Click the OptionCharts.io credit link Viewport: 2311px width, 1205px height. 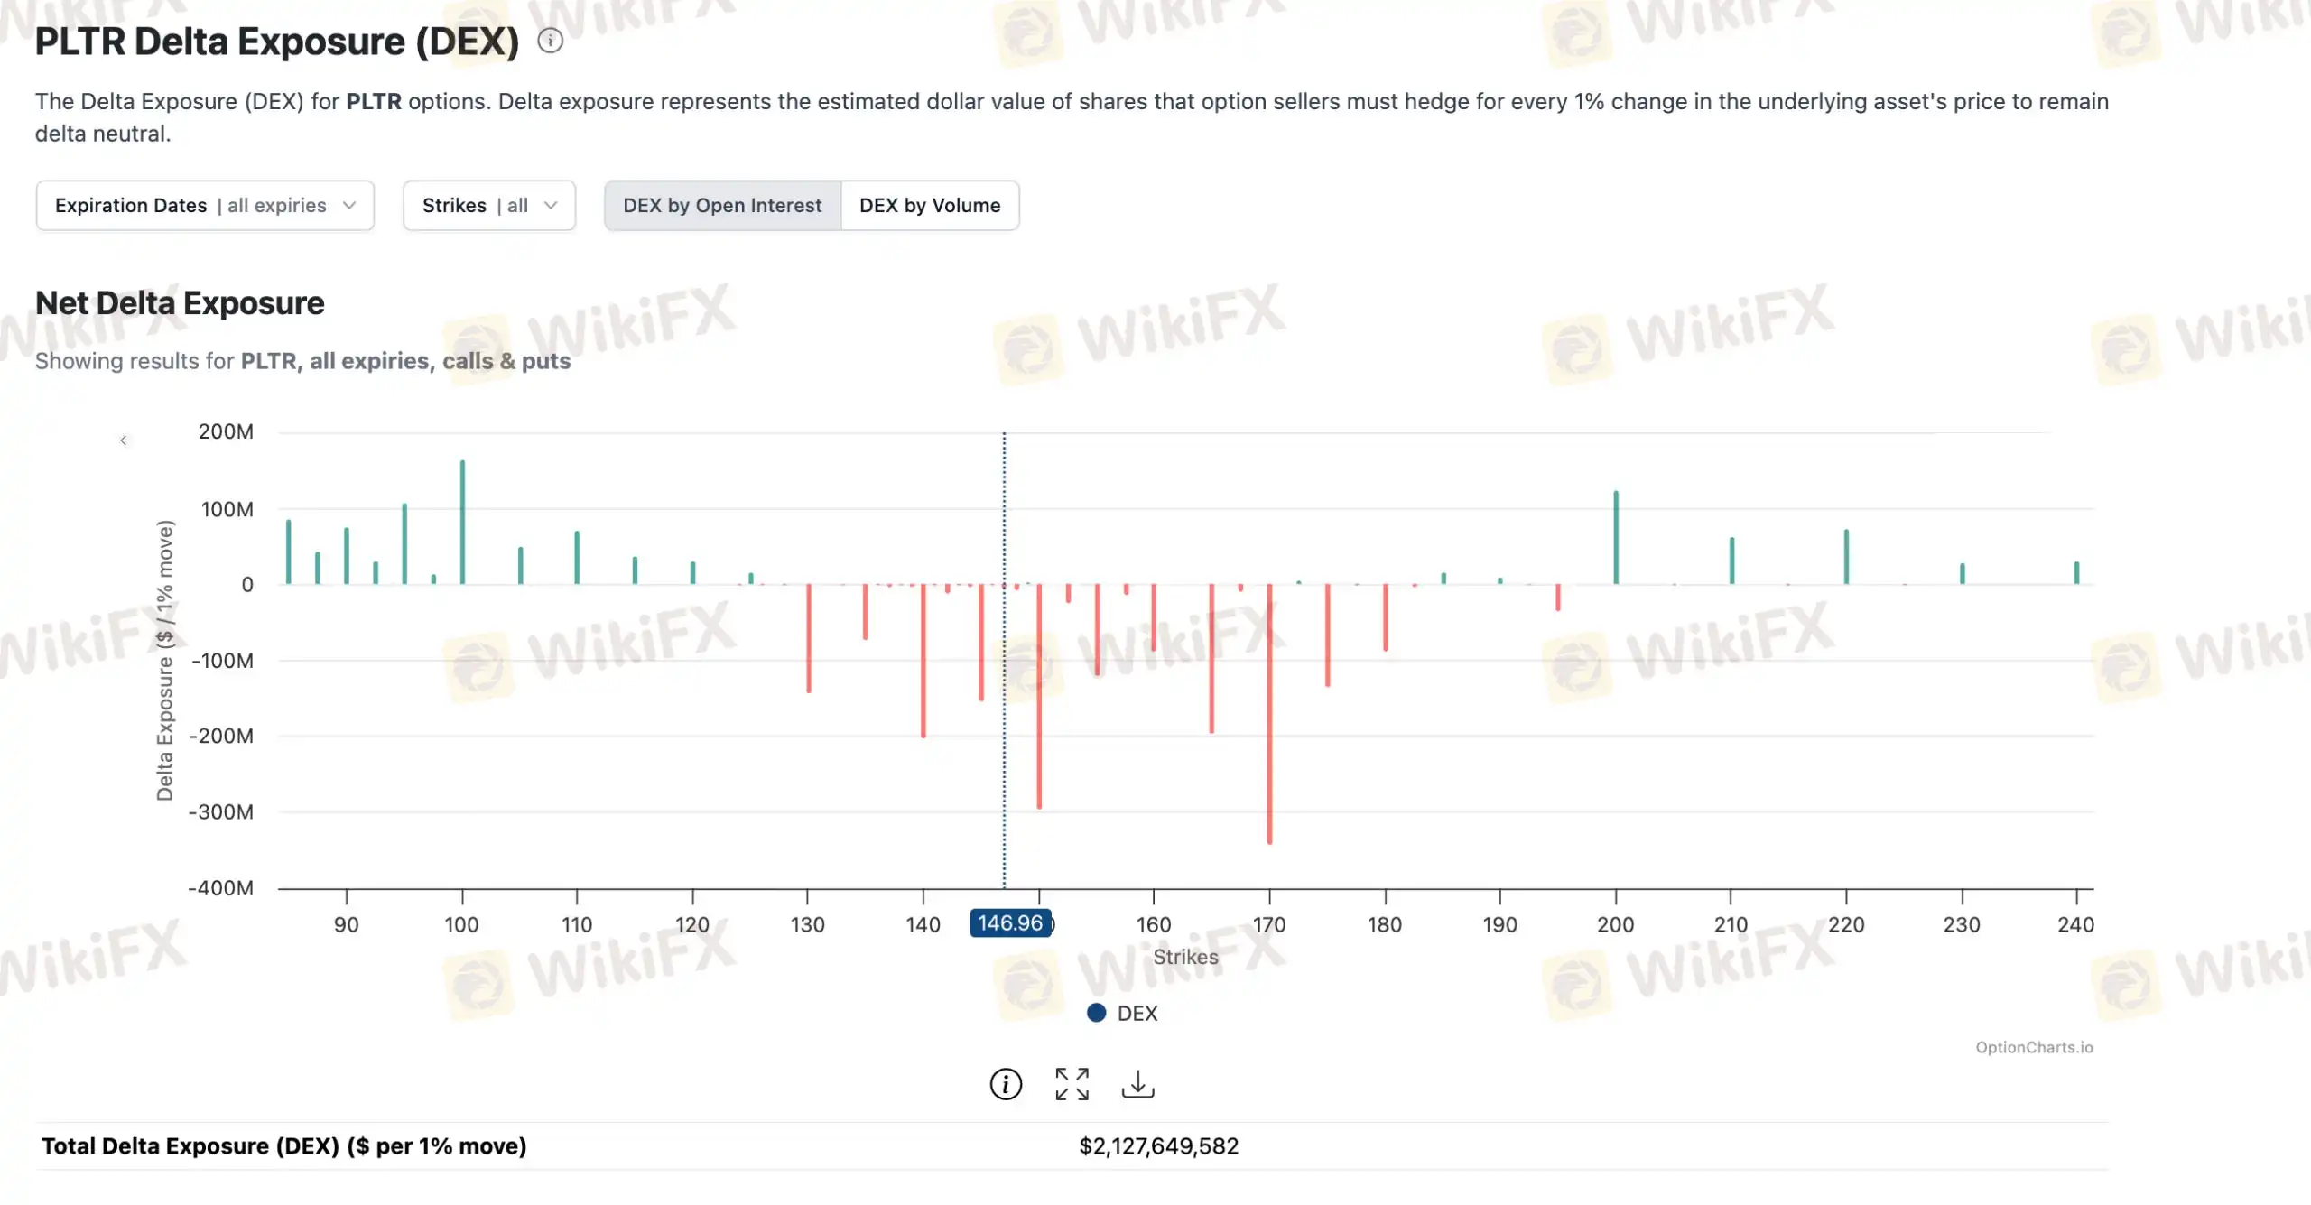[2033, 1047]
